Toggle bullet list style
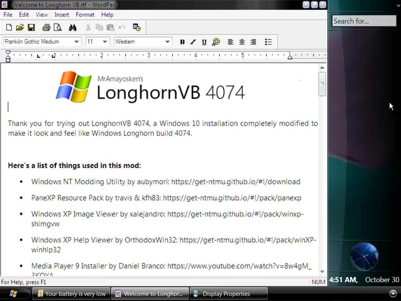Image resolution: width=401 pixels, height=301 pixels. [268, 42]
